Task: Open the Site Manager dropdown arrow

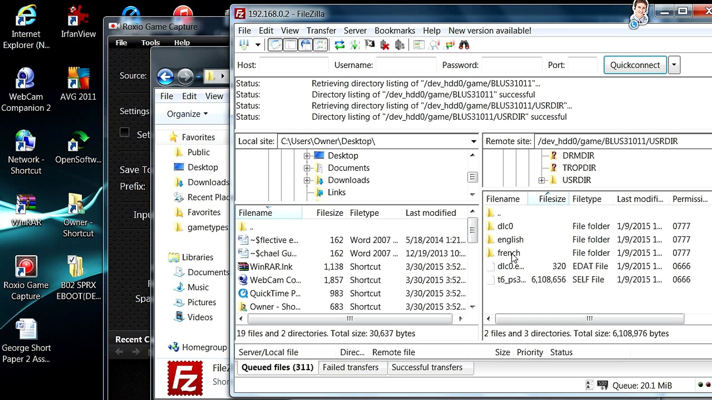Action: pyautogui.click(x=258, y=45)
